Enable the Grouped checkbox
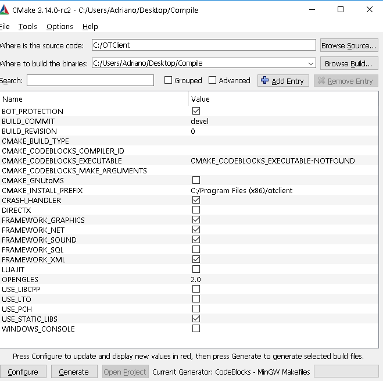The image size is (383, 381). 168,80
